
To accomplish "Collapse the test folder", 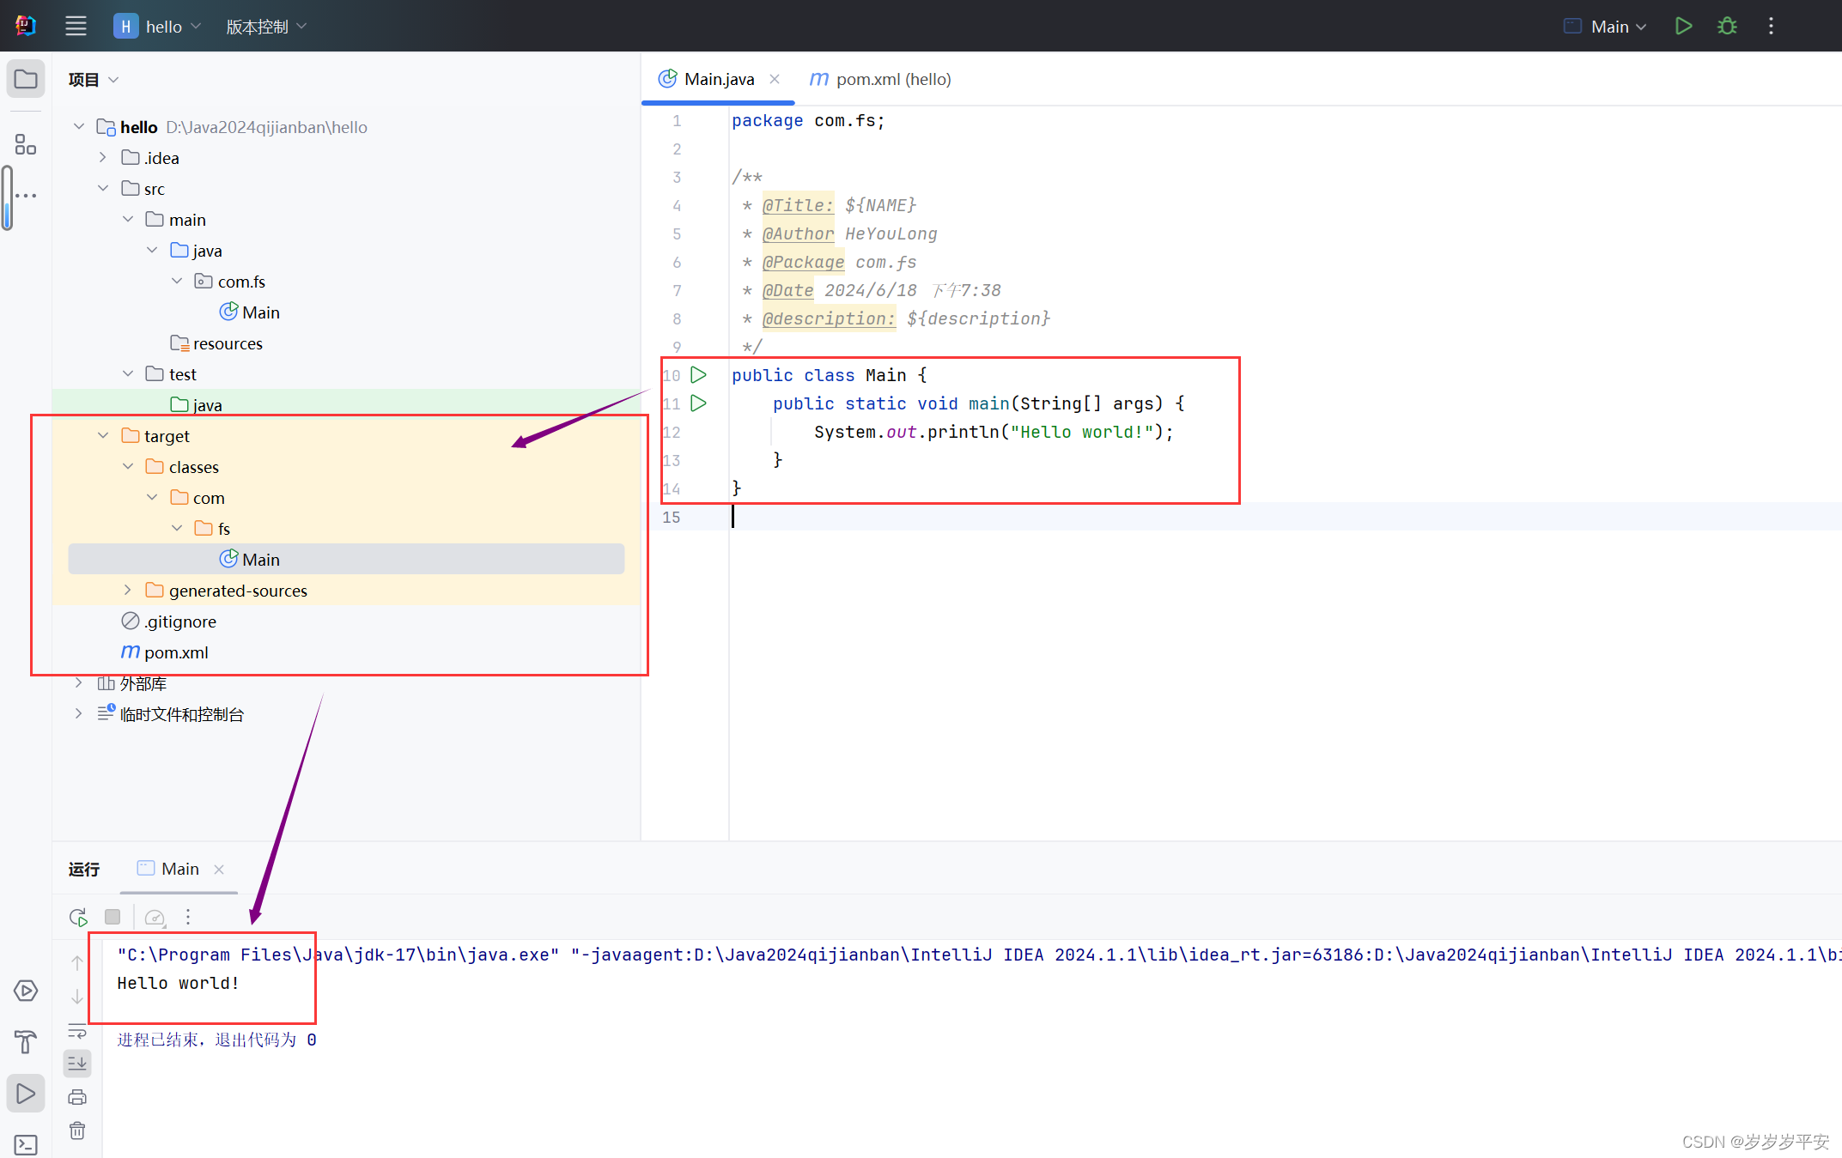I will tap(128, 374).
